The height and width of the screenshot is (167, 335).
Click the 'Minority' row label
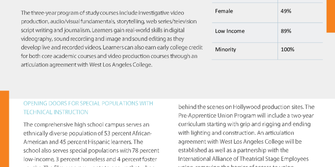(225, 50)
